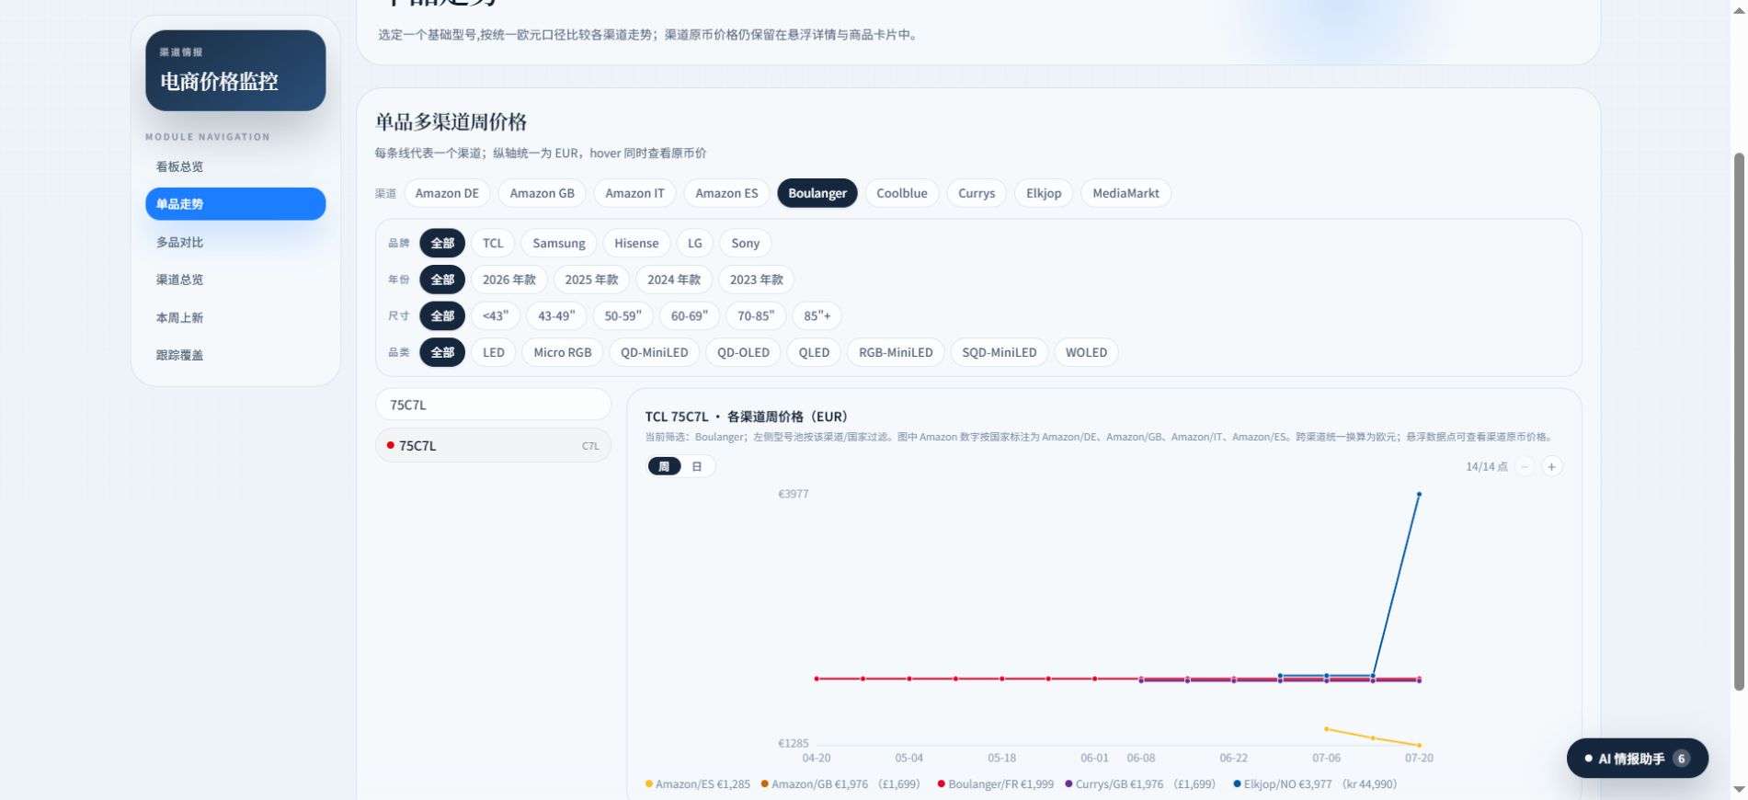The height and width of the screenshot is (800, 1748).
Task: Click the Elkjop/NO legend entry
Action: tap(1315, 784)
